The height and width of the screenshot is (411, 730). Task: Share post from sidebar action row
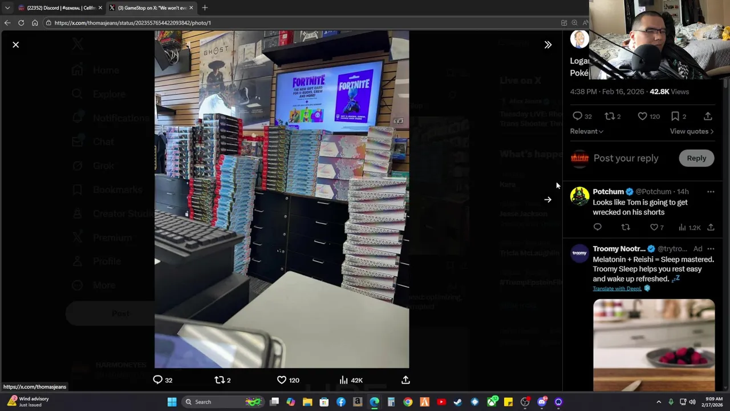[708, 116]
